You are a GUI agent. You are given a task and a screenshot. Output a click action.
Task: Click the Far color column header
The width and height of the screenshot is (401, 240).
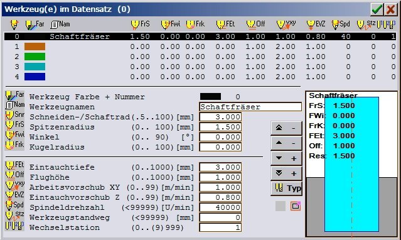tap(35, 25)
